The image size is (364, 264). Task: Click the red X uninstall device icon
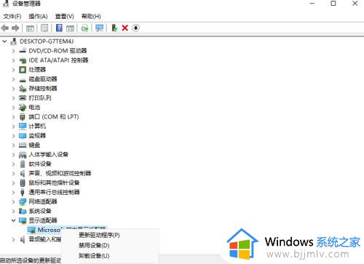pyautogui.click(x=125, y=28)
